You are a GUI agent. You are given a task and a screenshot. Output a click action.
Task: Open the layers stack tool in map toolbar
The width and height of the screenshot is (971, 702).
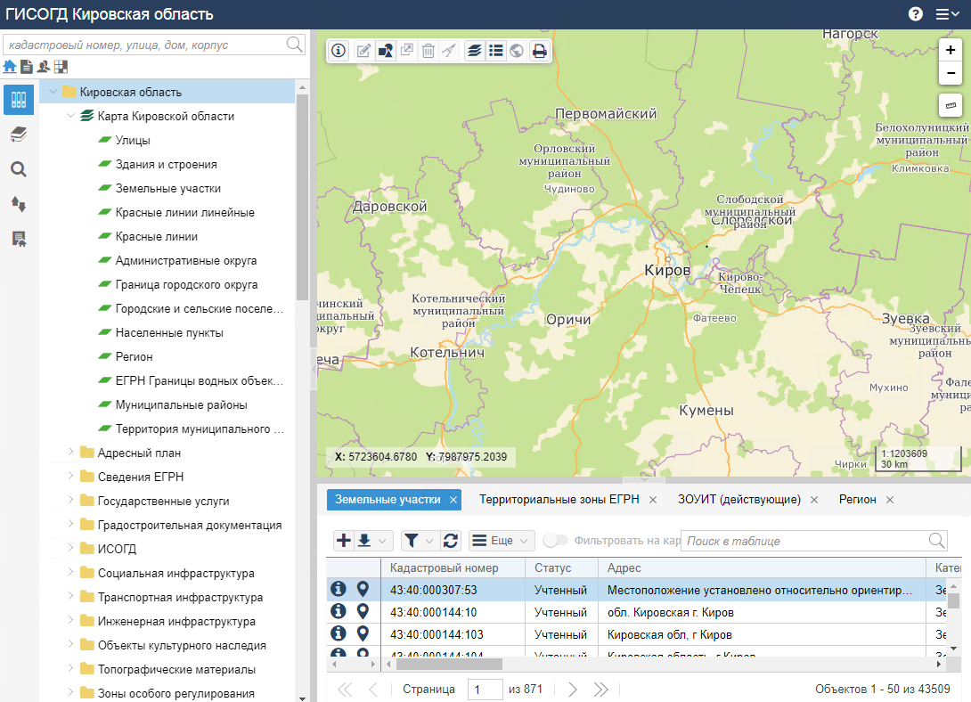pos(474,51)
